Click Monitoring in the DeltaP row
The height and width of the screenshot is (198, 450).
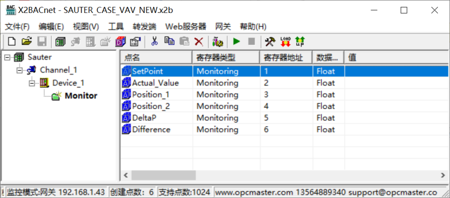pos(217,118)
